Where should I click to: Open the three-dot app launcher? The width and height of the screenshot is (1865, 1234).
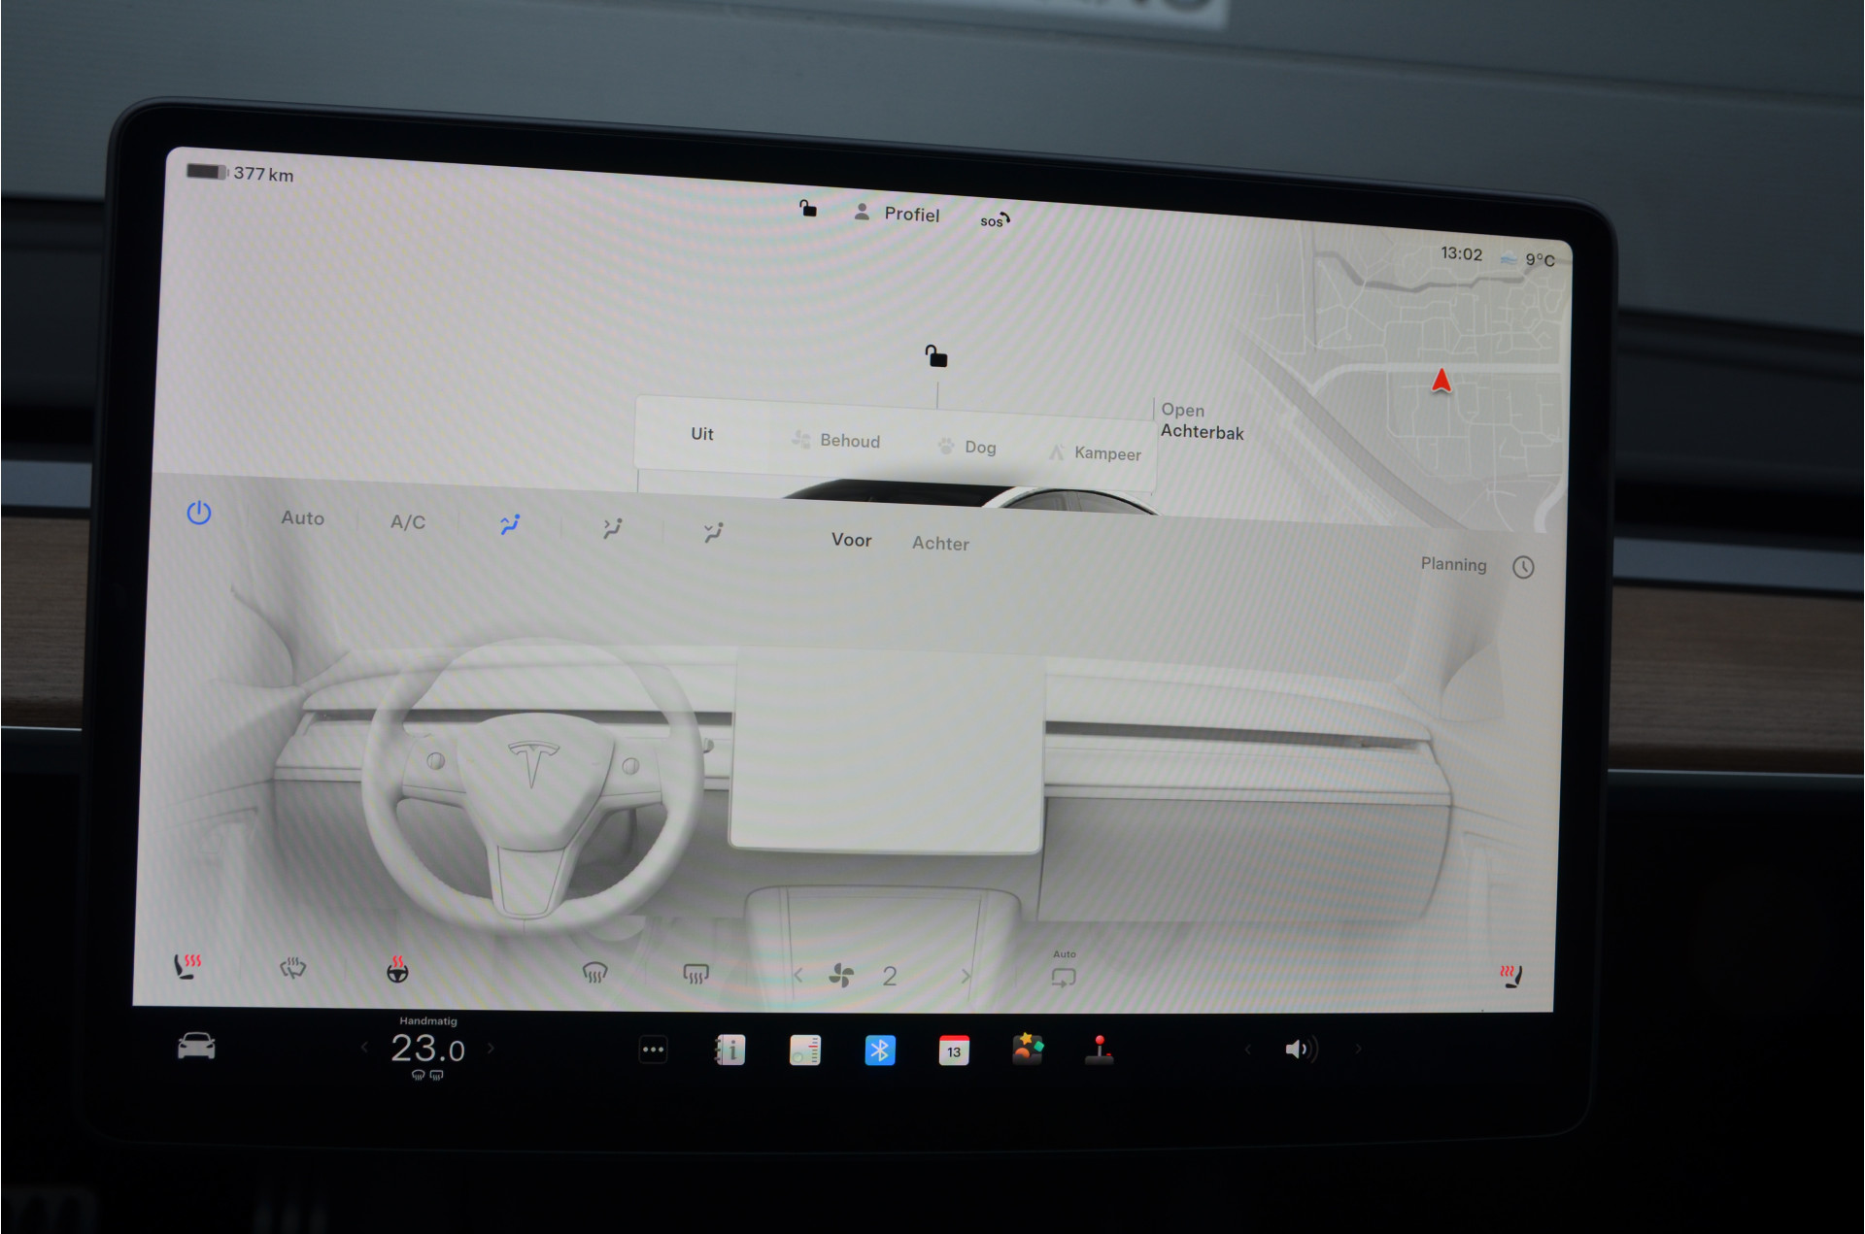(653, 1050)
